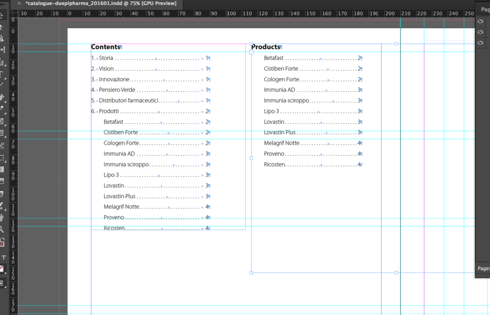
Task: Click the Products frame in-port square
Action: [251, 53]
